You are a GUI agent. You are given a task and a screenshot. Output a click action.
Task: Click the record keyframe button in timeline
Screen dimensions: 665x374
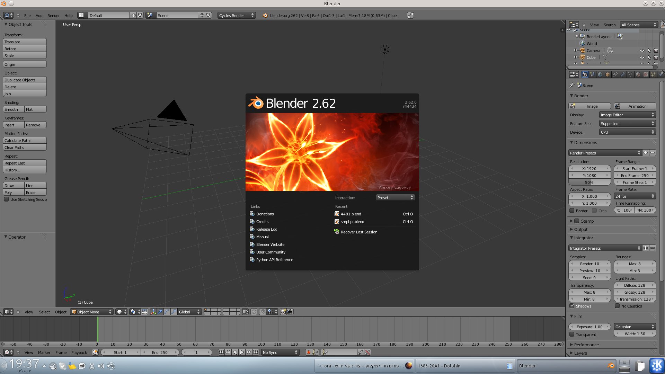coord(308,352)
